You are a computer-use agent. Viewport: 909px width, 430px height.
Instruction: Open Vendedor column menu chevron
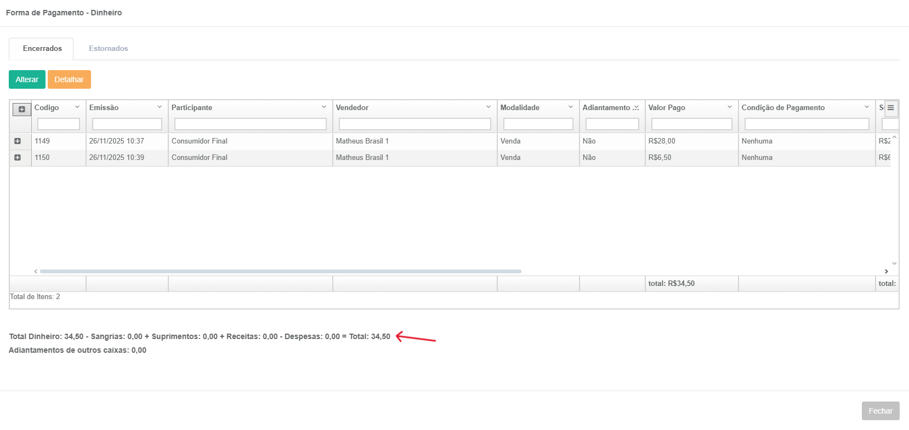488,107
